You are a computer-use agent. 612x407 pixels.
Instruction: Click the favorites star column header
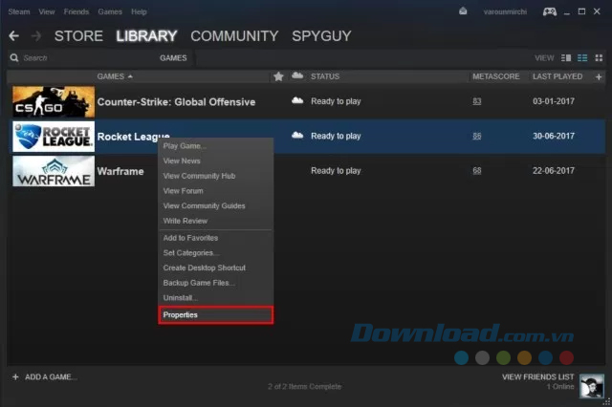point(278,75)
